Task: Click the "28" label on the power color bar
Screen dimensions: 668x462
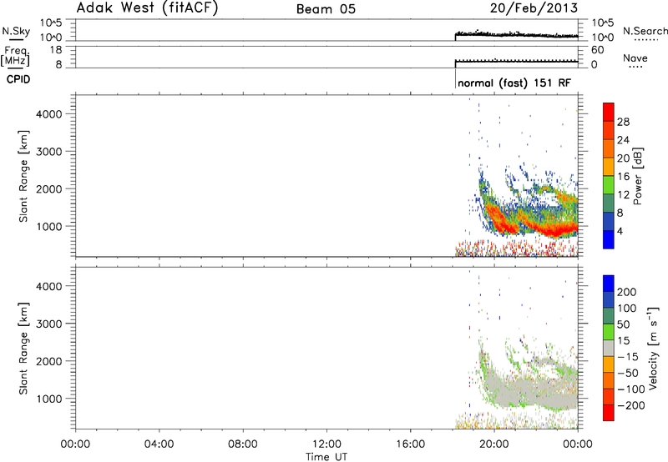Action: coord(623,122)
